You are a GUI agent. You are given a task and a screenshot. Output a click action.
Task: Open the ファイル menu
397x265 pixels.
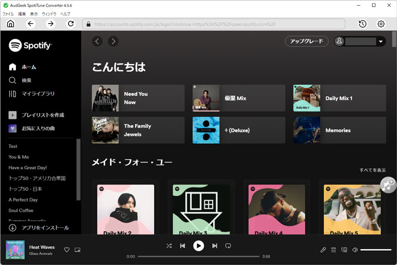pos(8,14)
